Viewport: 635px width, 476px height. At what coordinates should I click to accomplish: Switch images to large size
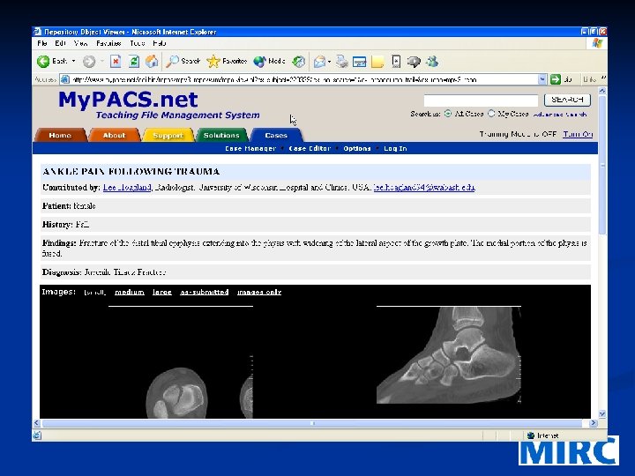tap(162, 292)
